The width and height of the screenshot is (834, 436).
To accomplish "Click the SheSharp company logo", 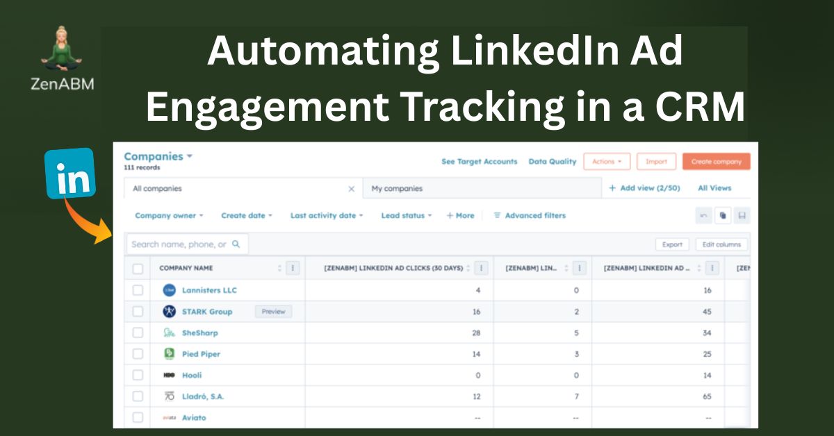I will pos(169,333).
